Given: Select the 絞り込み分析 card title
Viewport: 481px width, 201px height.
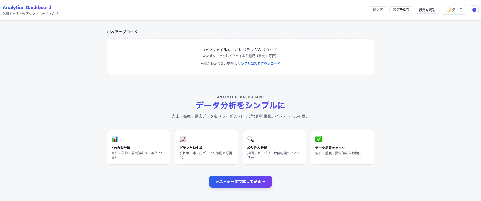Looking at the screenshot, I should click(x=257, y=148).
